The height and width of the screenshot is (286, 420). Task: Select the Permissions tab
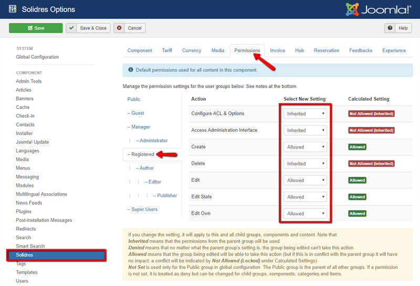tap(247, 50)
